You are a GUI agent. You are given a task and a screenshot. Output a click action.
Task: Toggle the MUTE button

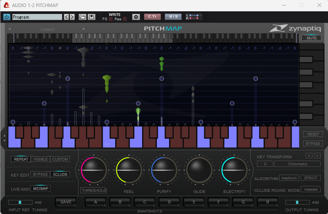312,38
